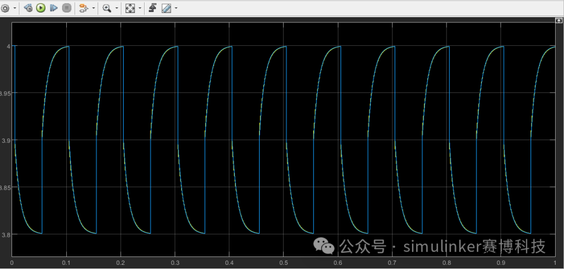Maximize axes using top-right corner button

coord(558,20)
